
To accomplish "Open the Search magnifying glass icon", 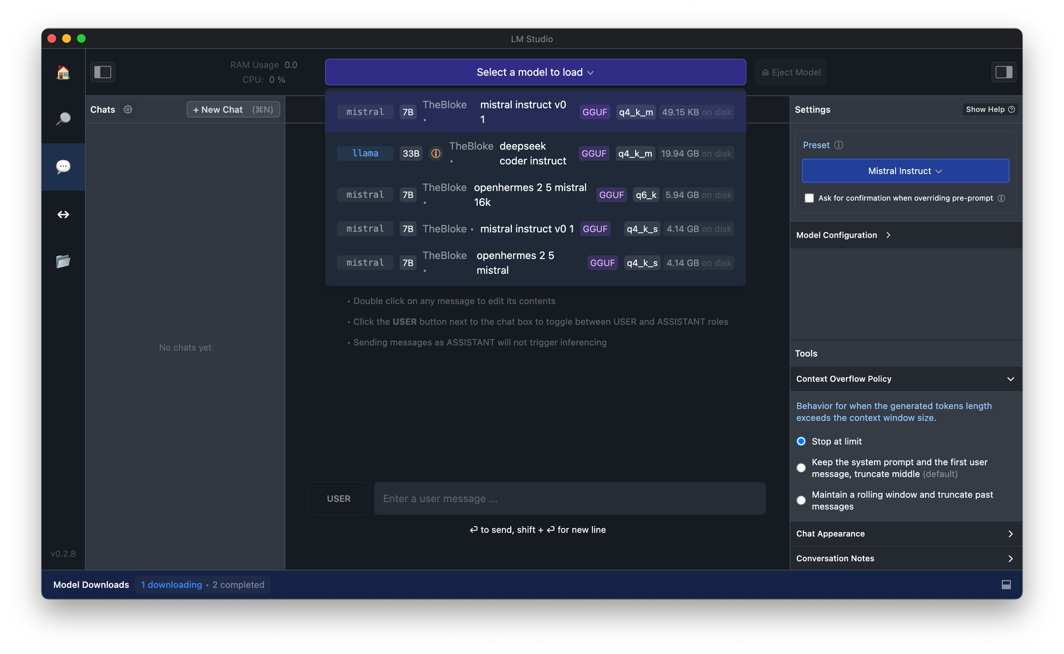I will coord(63,119).
